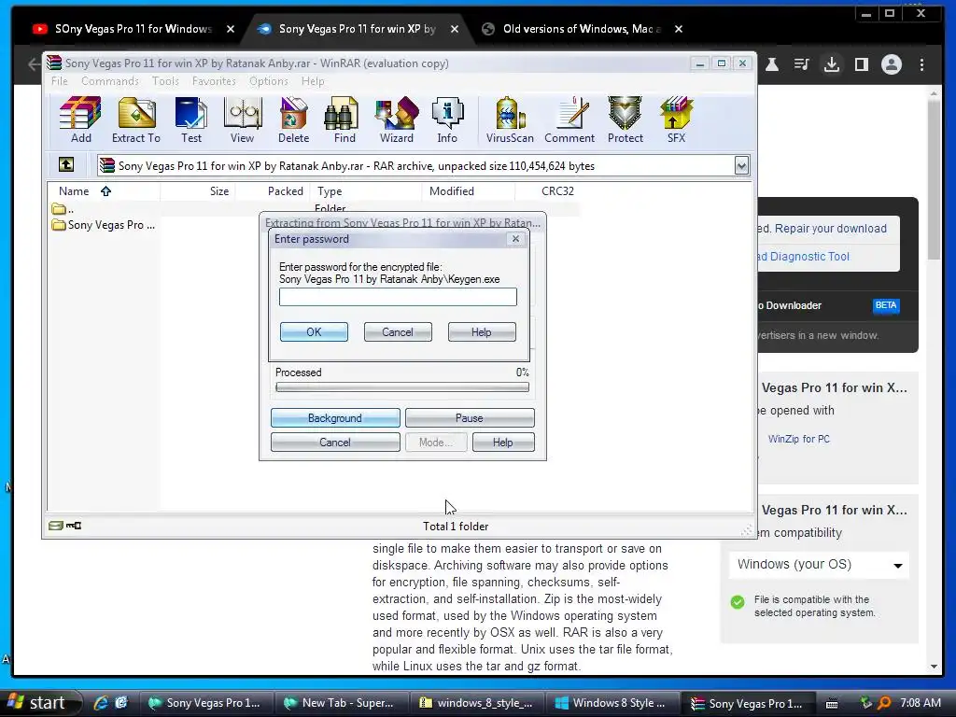Sort by the CRC32 column header
956x717 pixels.
547,190
